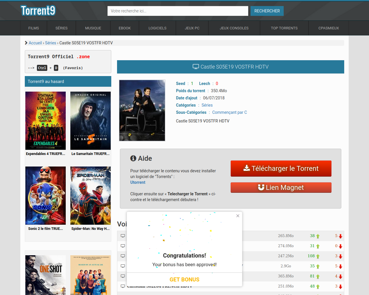The height and width of the screenshot is (295, 369).
Task: Click red leech arrow in 365.8Mo row
Action: 340,277
